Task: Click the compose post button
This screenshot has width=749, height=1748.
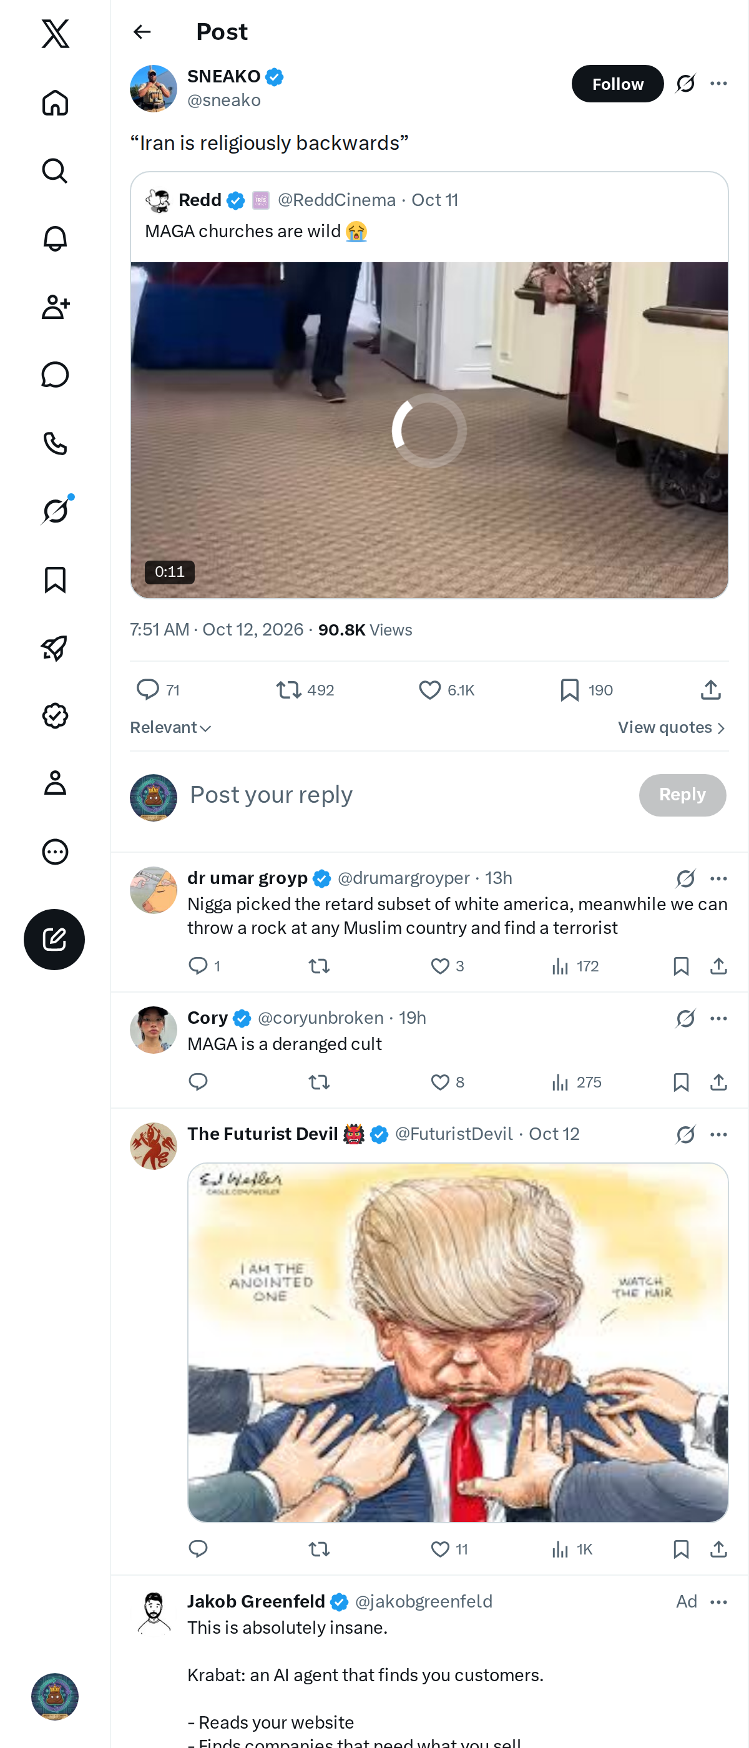Action: [x=54, y=939]
